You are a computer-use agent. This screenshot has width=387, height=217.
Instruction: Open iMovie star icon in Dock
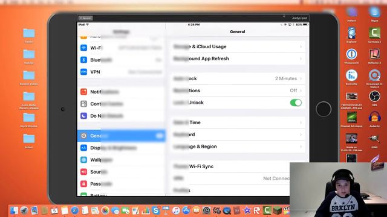[247, 210]
